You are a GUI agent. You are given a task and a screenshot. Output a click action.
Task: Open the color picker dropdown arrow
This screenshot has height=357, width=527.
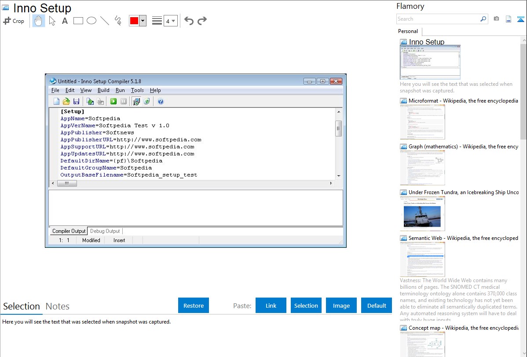(x=143, y=21)
